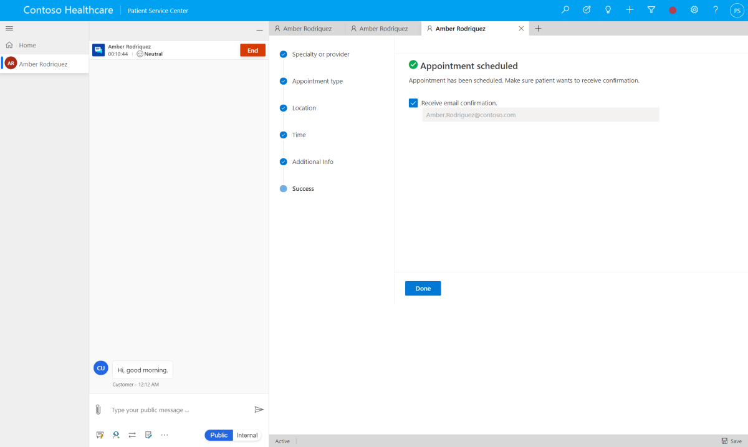Open the quick replies icon

tap(100, 435)
